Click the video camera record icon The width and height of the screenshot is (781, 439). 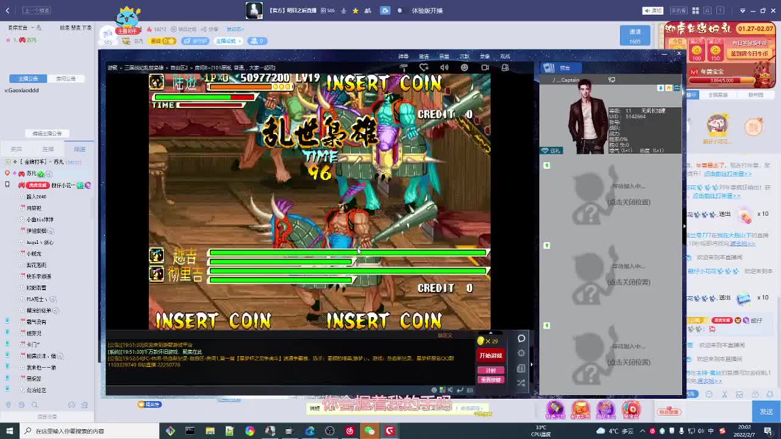(x=485, y=67)
